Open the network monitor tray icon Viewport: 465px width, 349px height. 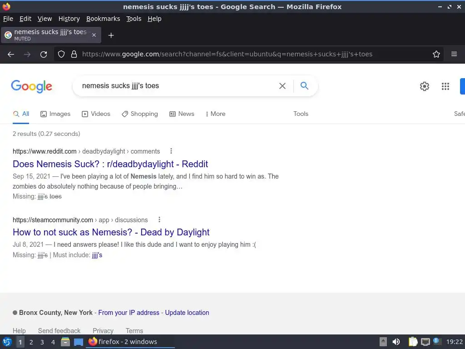click(425, 342)
